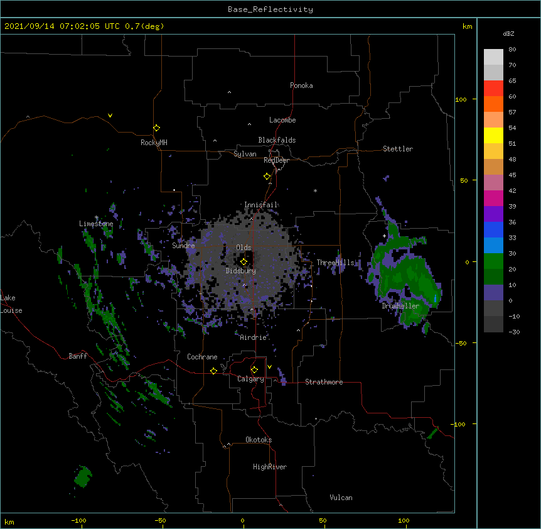Viewport: 541px width, 529px height.
Task: Click the yellow radar site marker near Olds
Action: click(244, 262)
